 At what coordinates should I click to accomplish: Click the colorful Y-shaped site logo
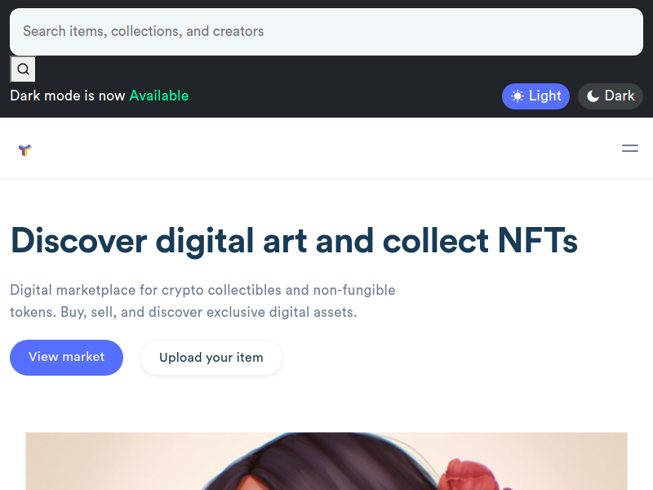(x=24, y=149)
